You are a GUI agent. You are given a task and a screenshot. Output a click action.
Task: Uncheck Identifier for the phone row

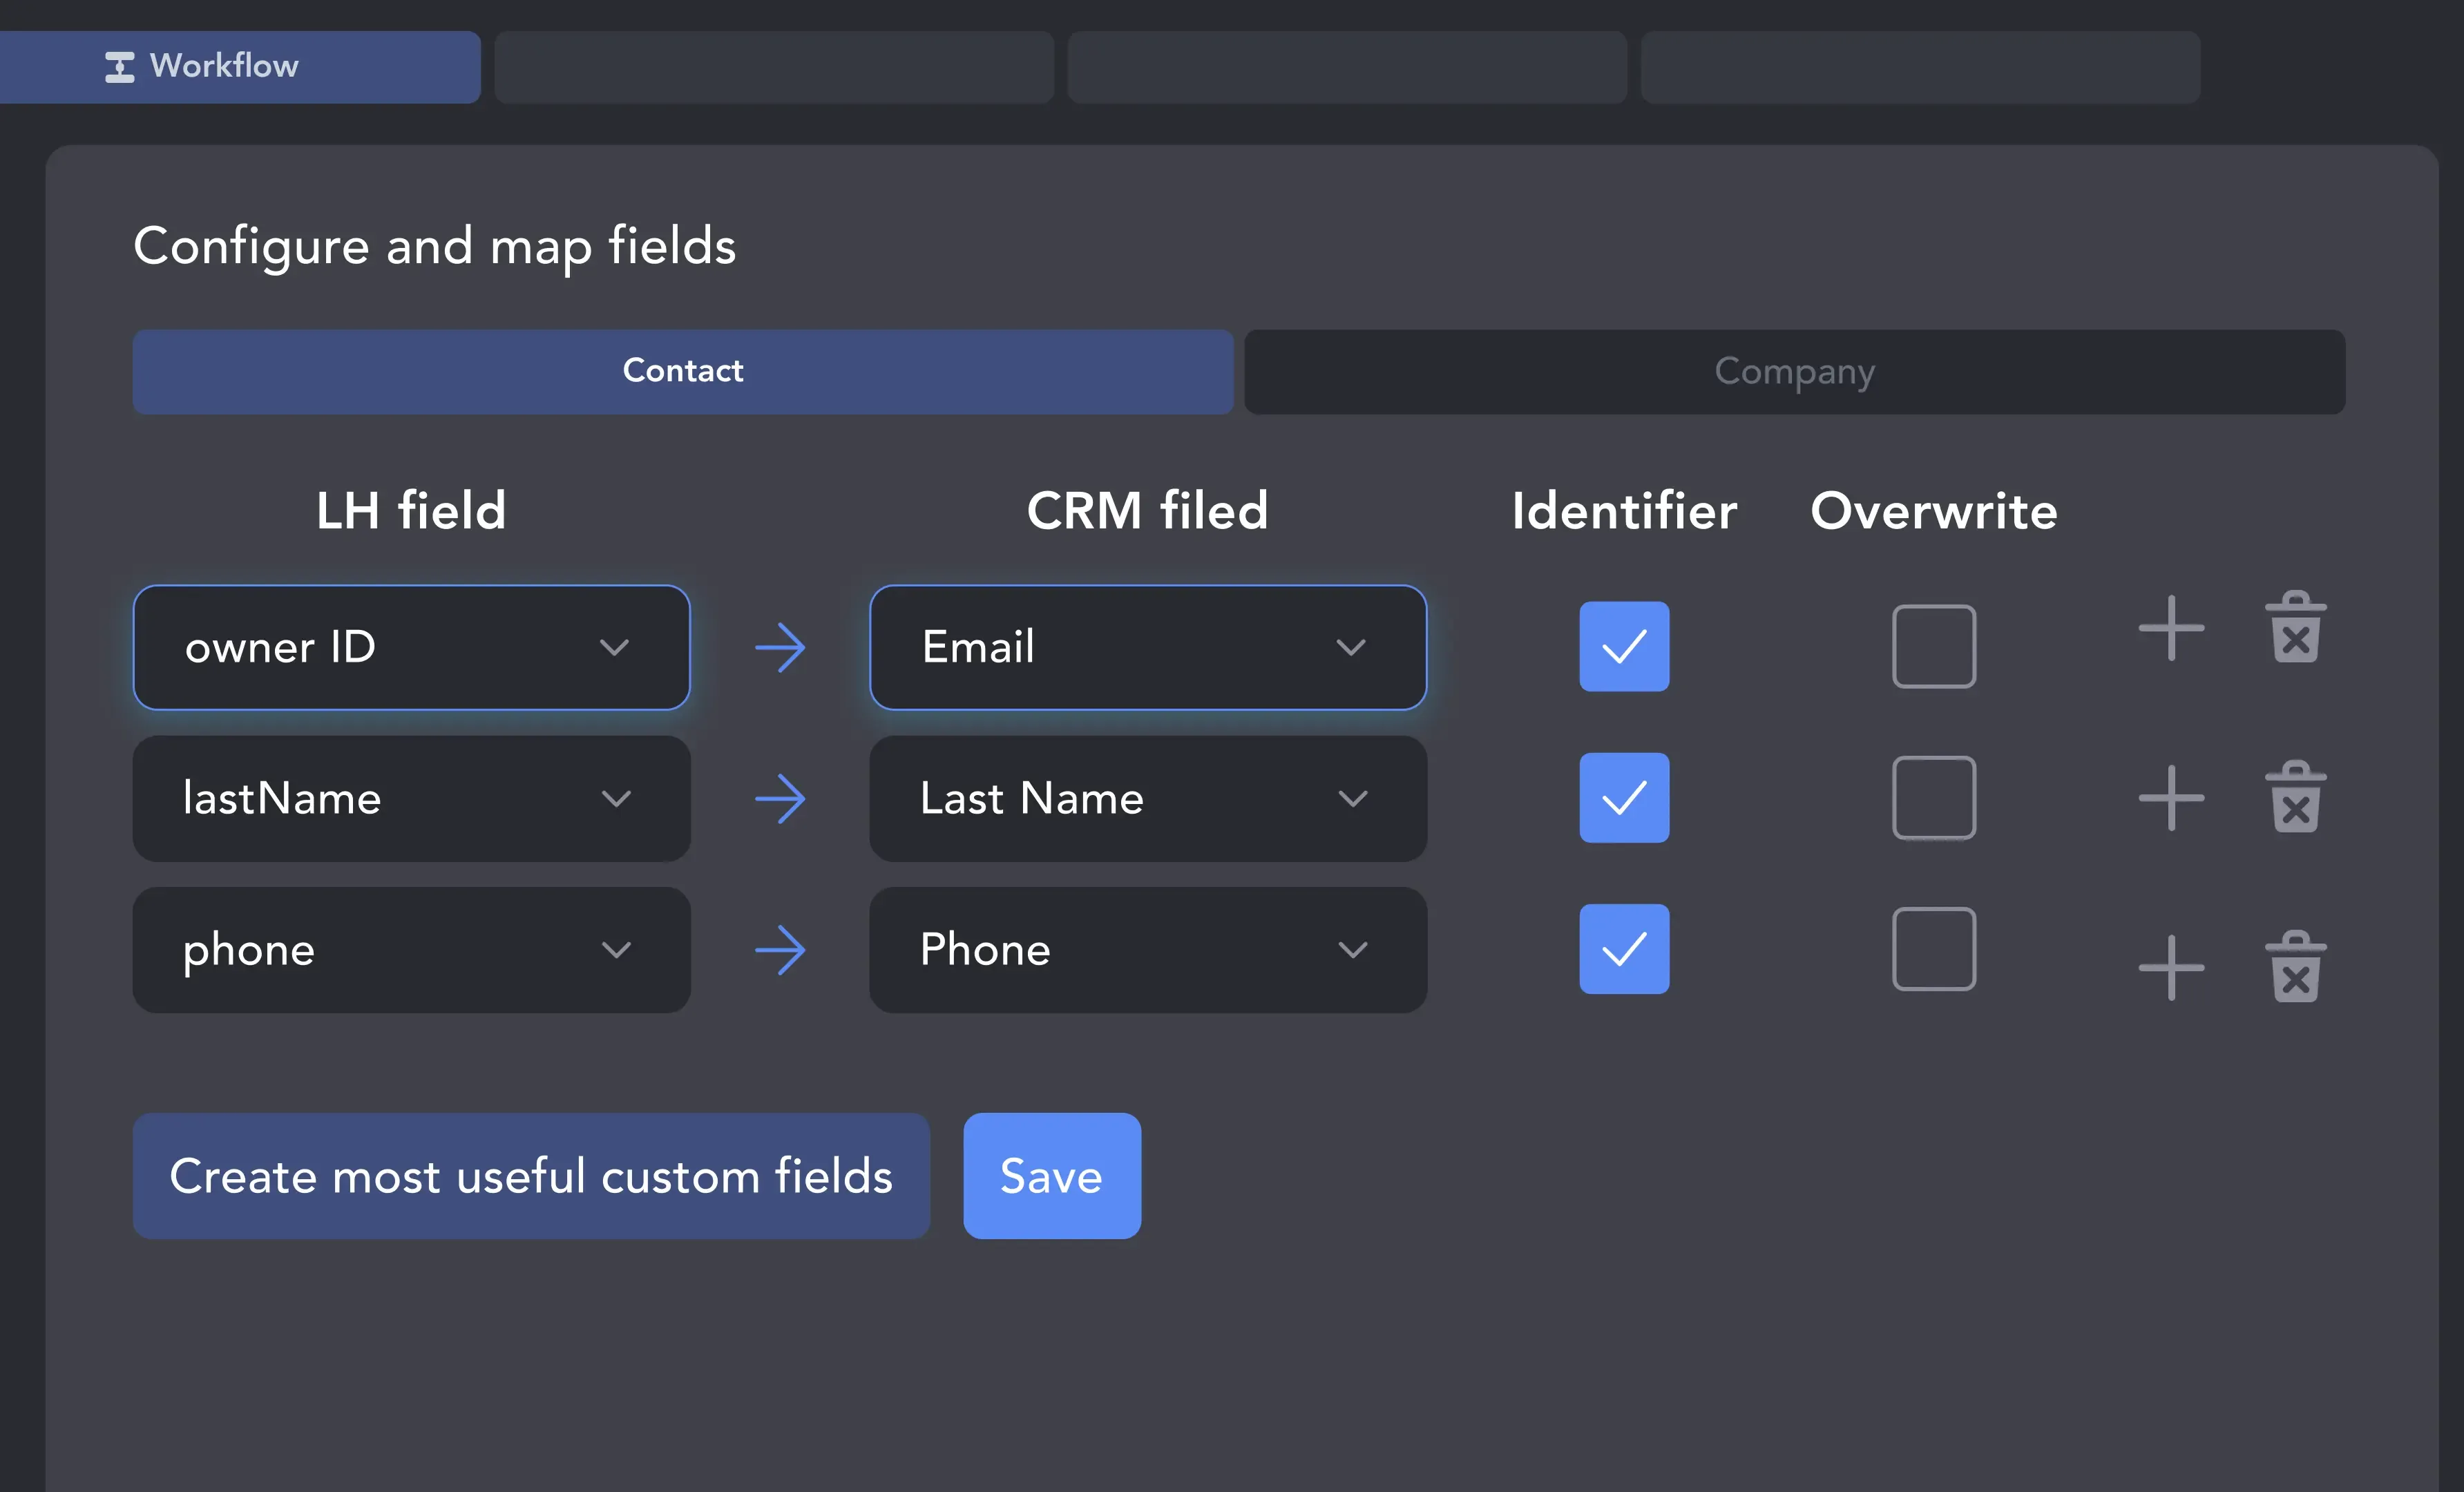click(x=1624, y=948)
